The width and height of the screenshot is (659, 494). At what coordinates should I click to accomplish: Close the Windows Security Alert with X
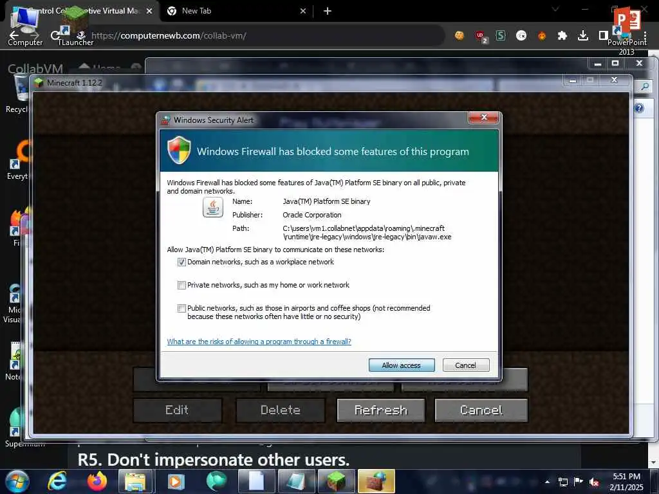click(x=484, y=117)
